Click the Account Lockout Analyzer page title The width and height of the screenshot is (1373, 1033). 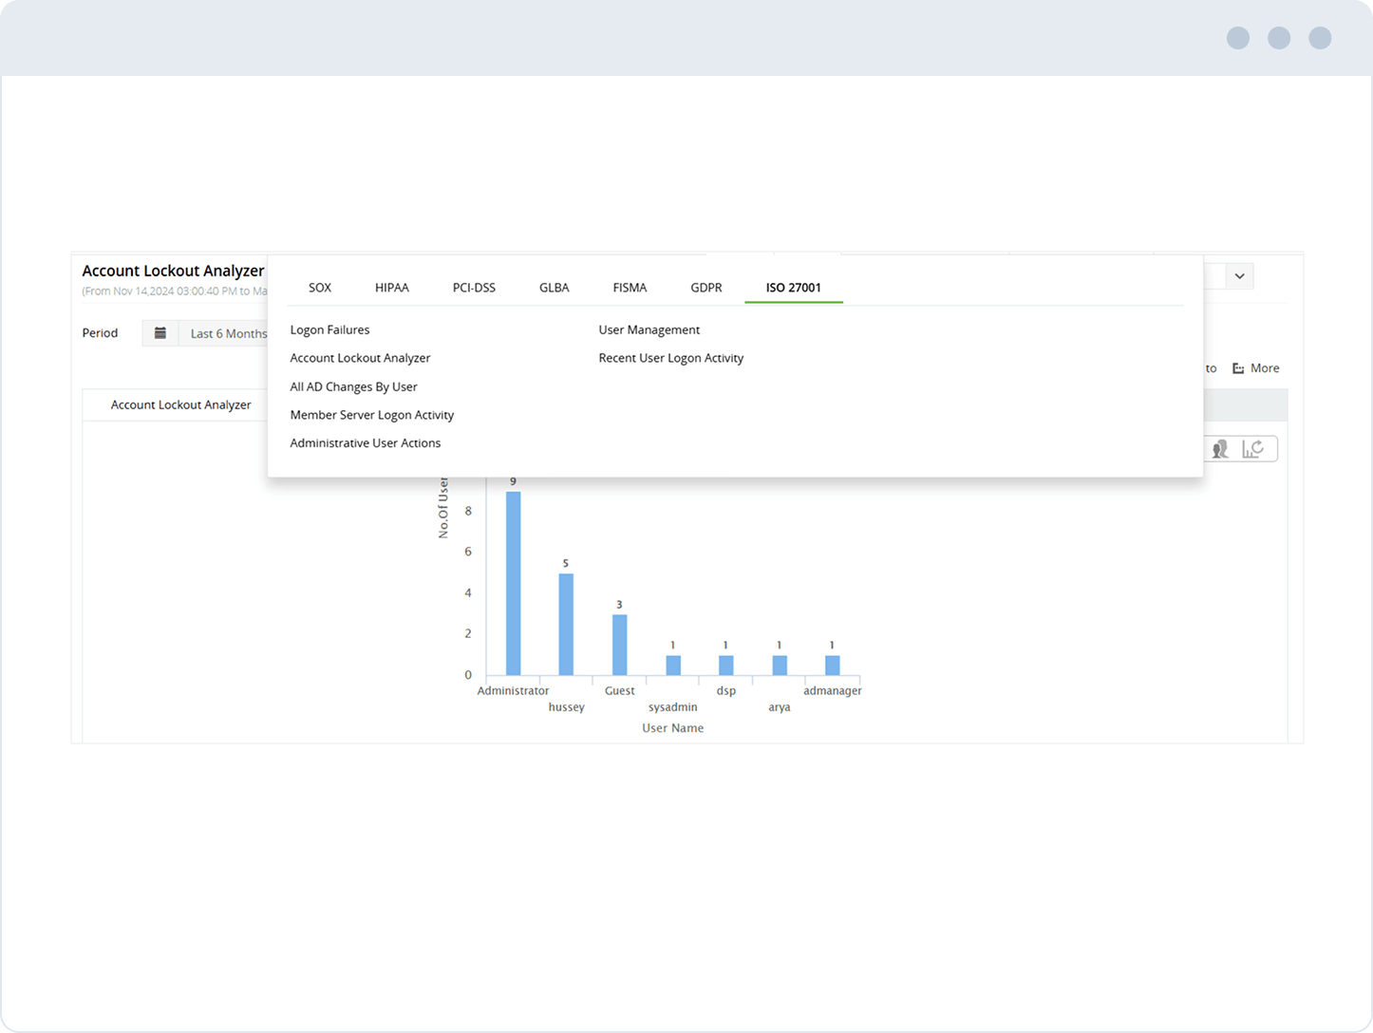click(x=173, y=271)
